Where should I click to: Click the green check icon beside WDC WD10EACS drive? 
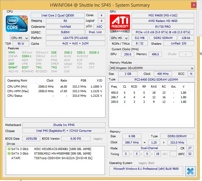click(x=9, y=149)
